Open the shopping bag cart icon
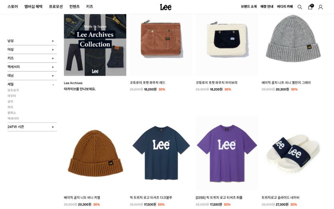 (310, 7)
